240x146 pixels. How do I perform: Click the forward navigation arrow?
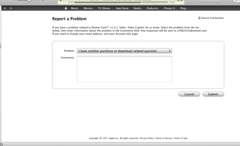pos(11,8)
